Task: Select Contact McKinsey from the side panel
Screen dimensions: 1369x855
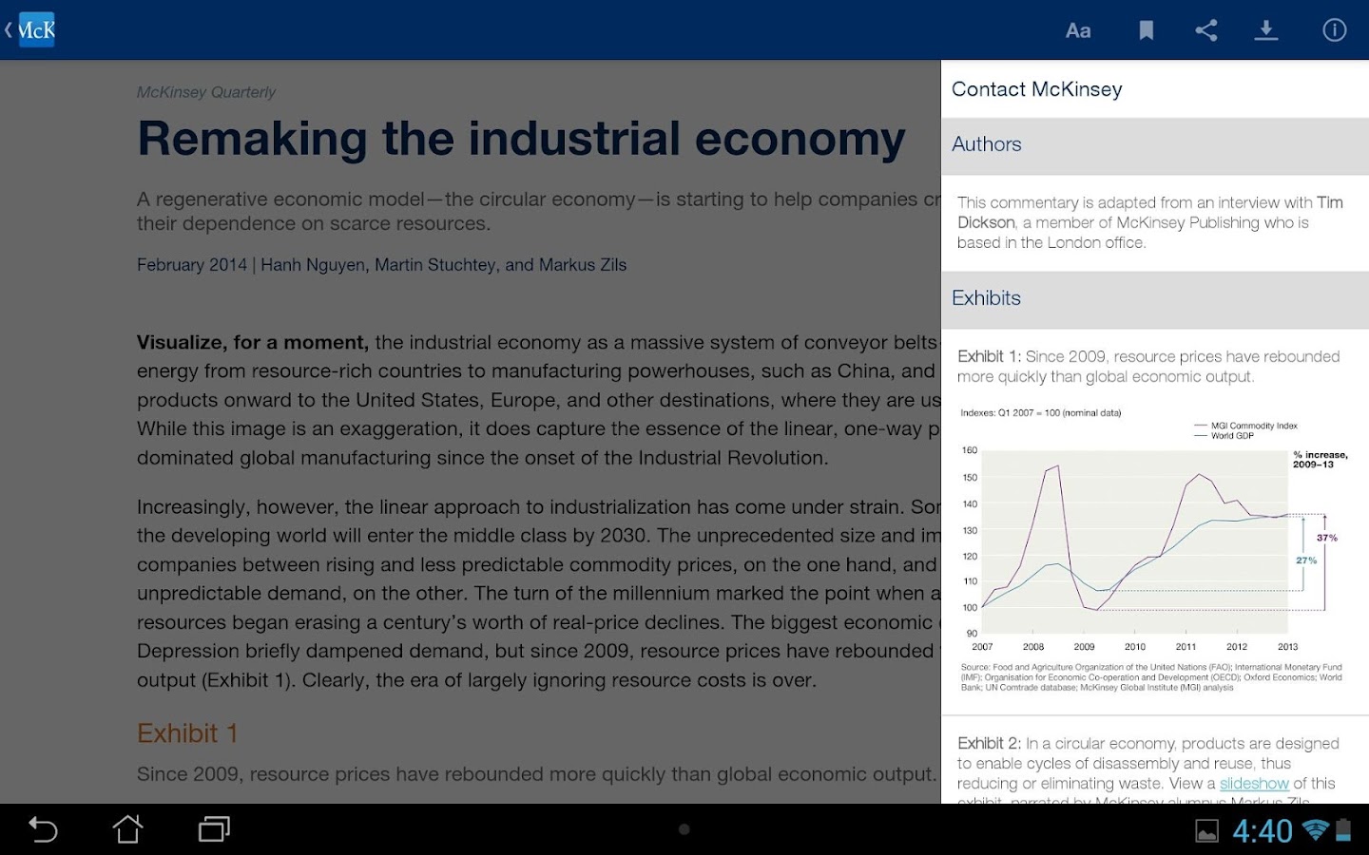Action: [x=1036, y=88]
